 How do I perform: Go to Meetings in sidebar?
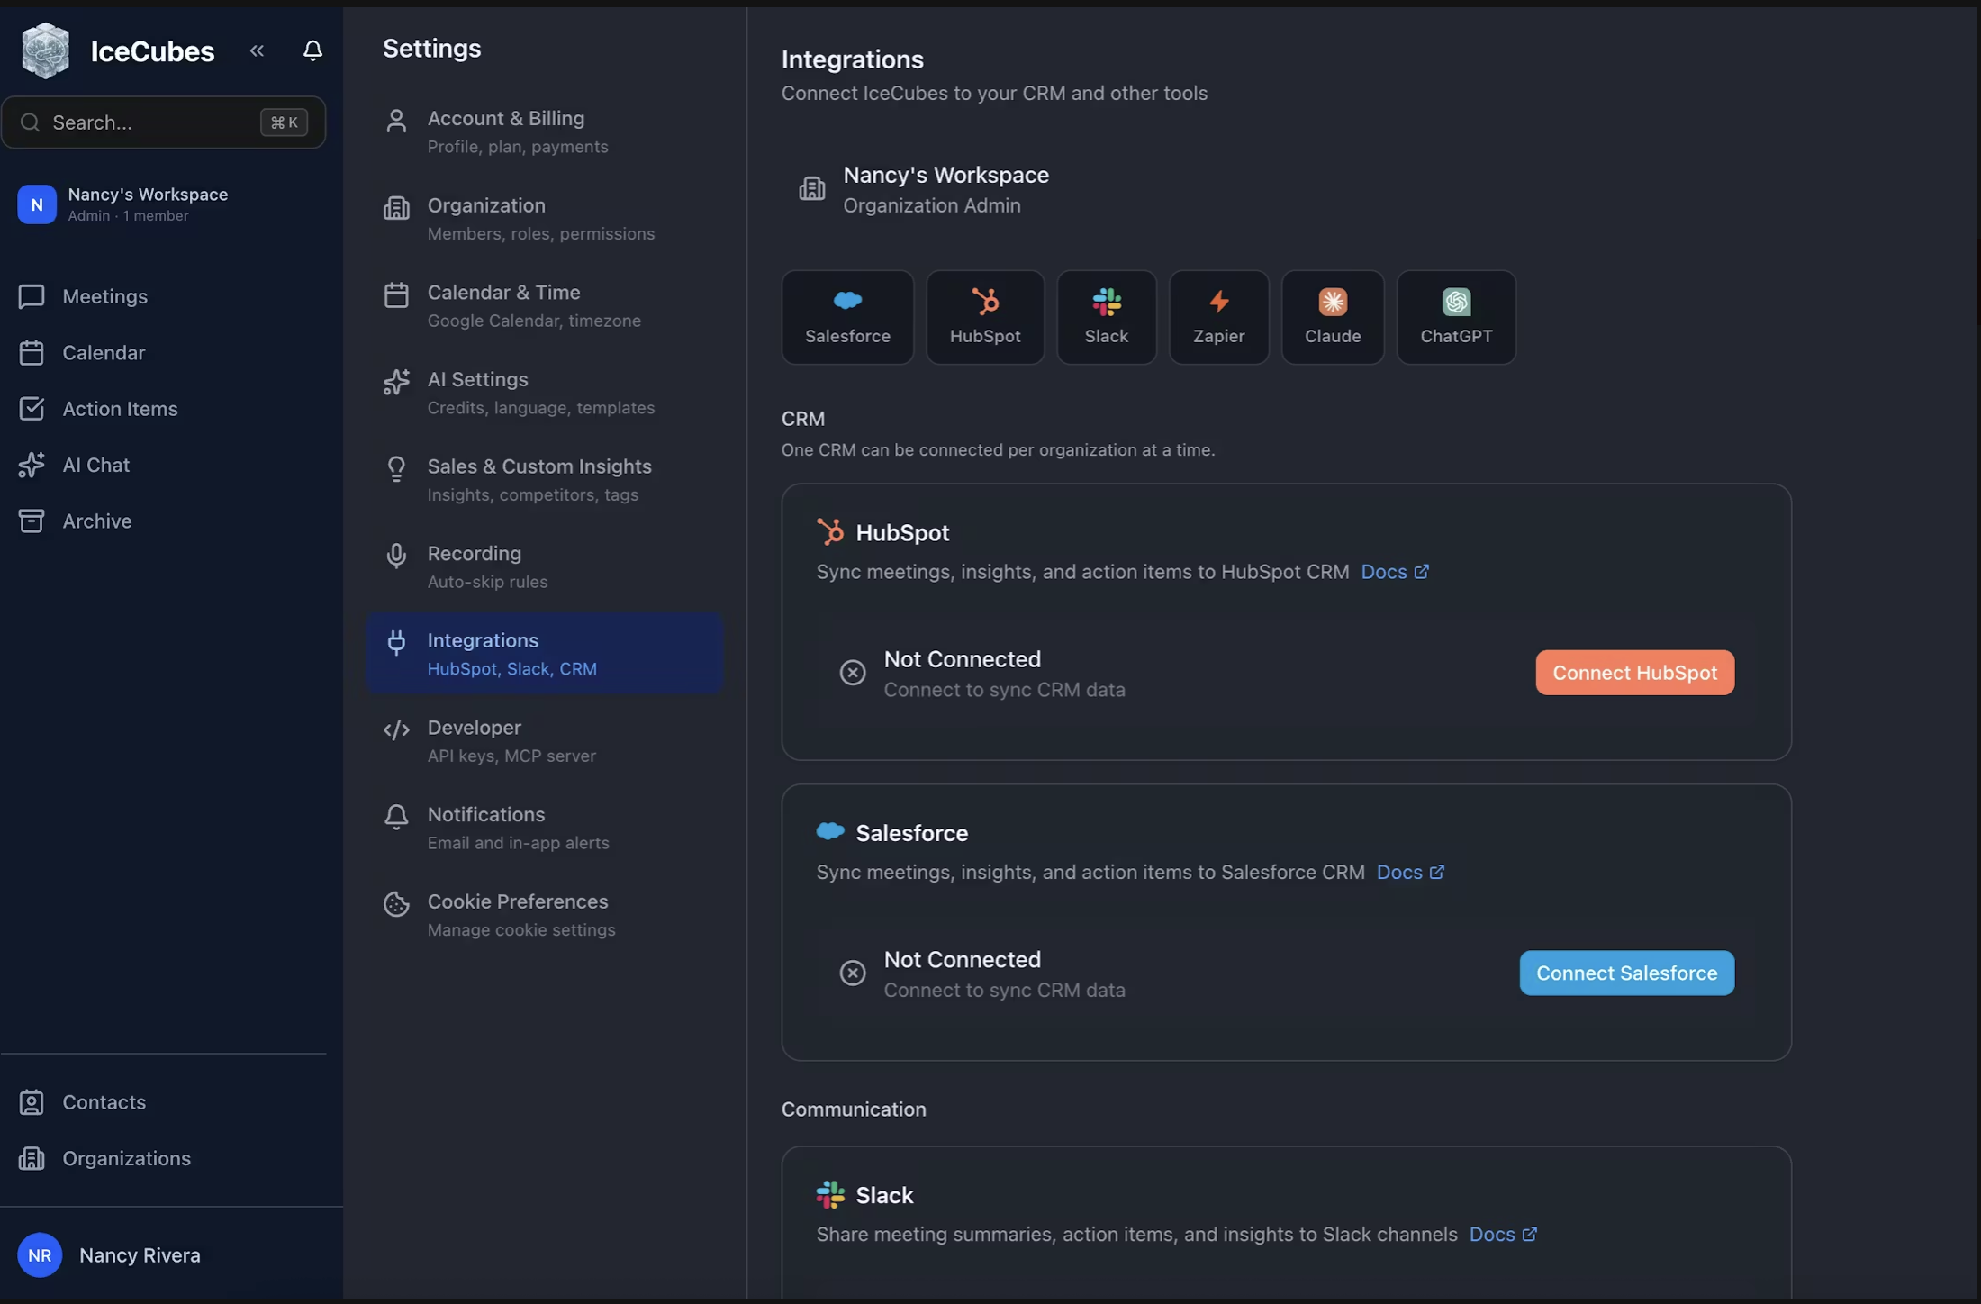(x=104, y=296)
